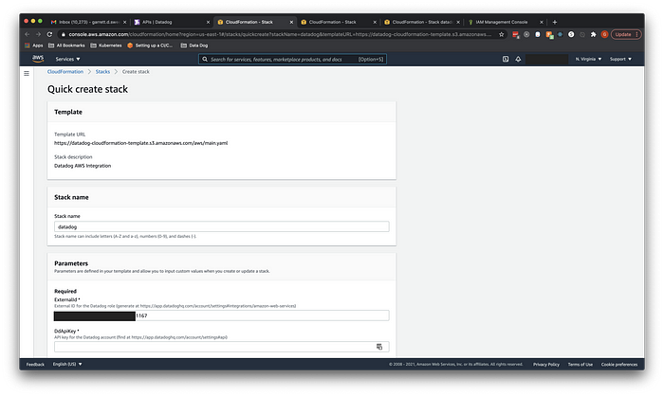Click the blue gear-shaped extension icon
The height and width of the screenshot is (396, 664).
pyautogui.click(x=560, y=34)
